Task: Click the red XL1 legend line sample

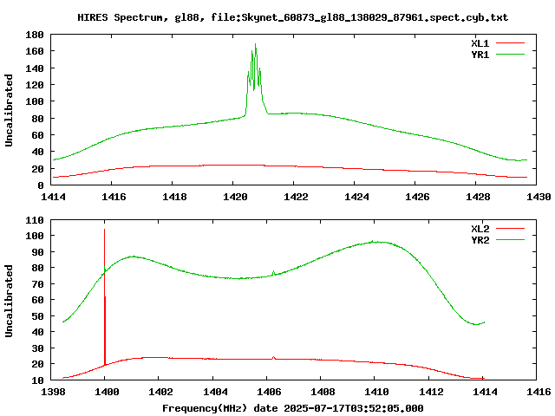Action: pyautogui.click(x=510, y=43)
